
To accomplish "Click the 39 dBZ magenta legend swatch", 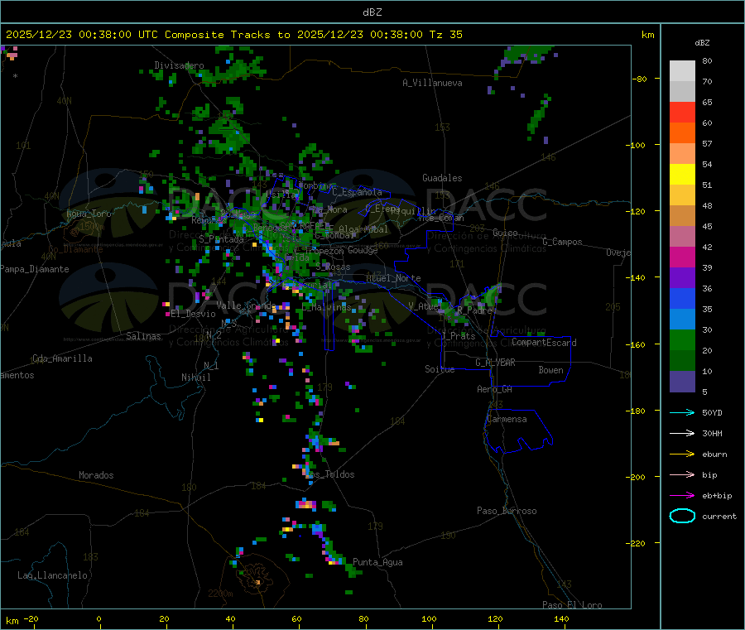I will pyautogui.click(x=682, y=257).
